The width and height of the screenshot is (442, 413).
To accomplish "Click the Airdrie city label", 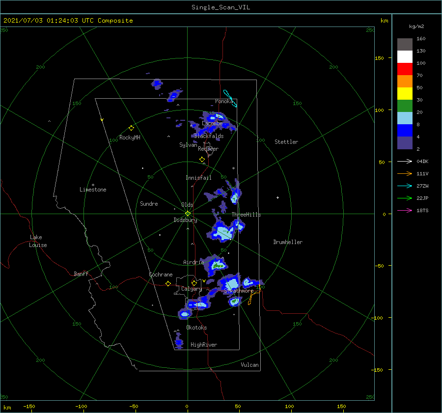I will 193,262.
